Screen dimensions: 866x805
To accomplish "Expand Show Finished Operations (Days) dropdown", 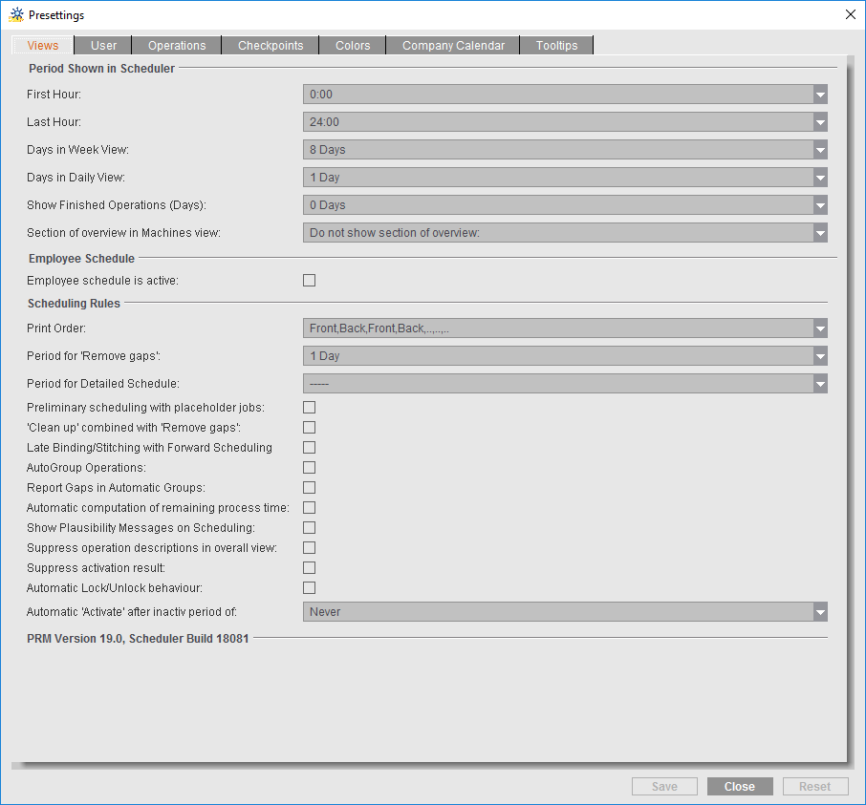I will point(565,204).
